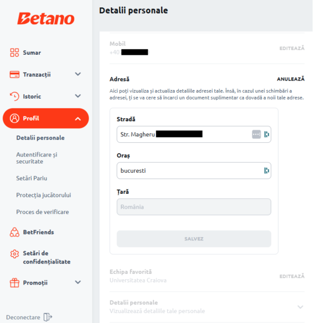Collapse the Profil menu chevron
Screen dimensions: 314x323
78,119
